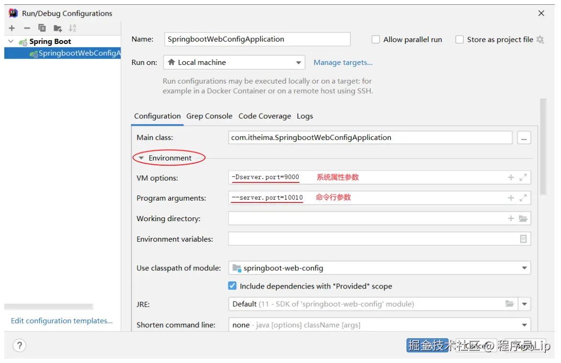
Task: Open the JRE dropdown arrow
Action: point(524,304)
